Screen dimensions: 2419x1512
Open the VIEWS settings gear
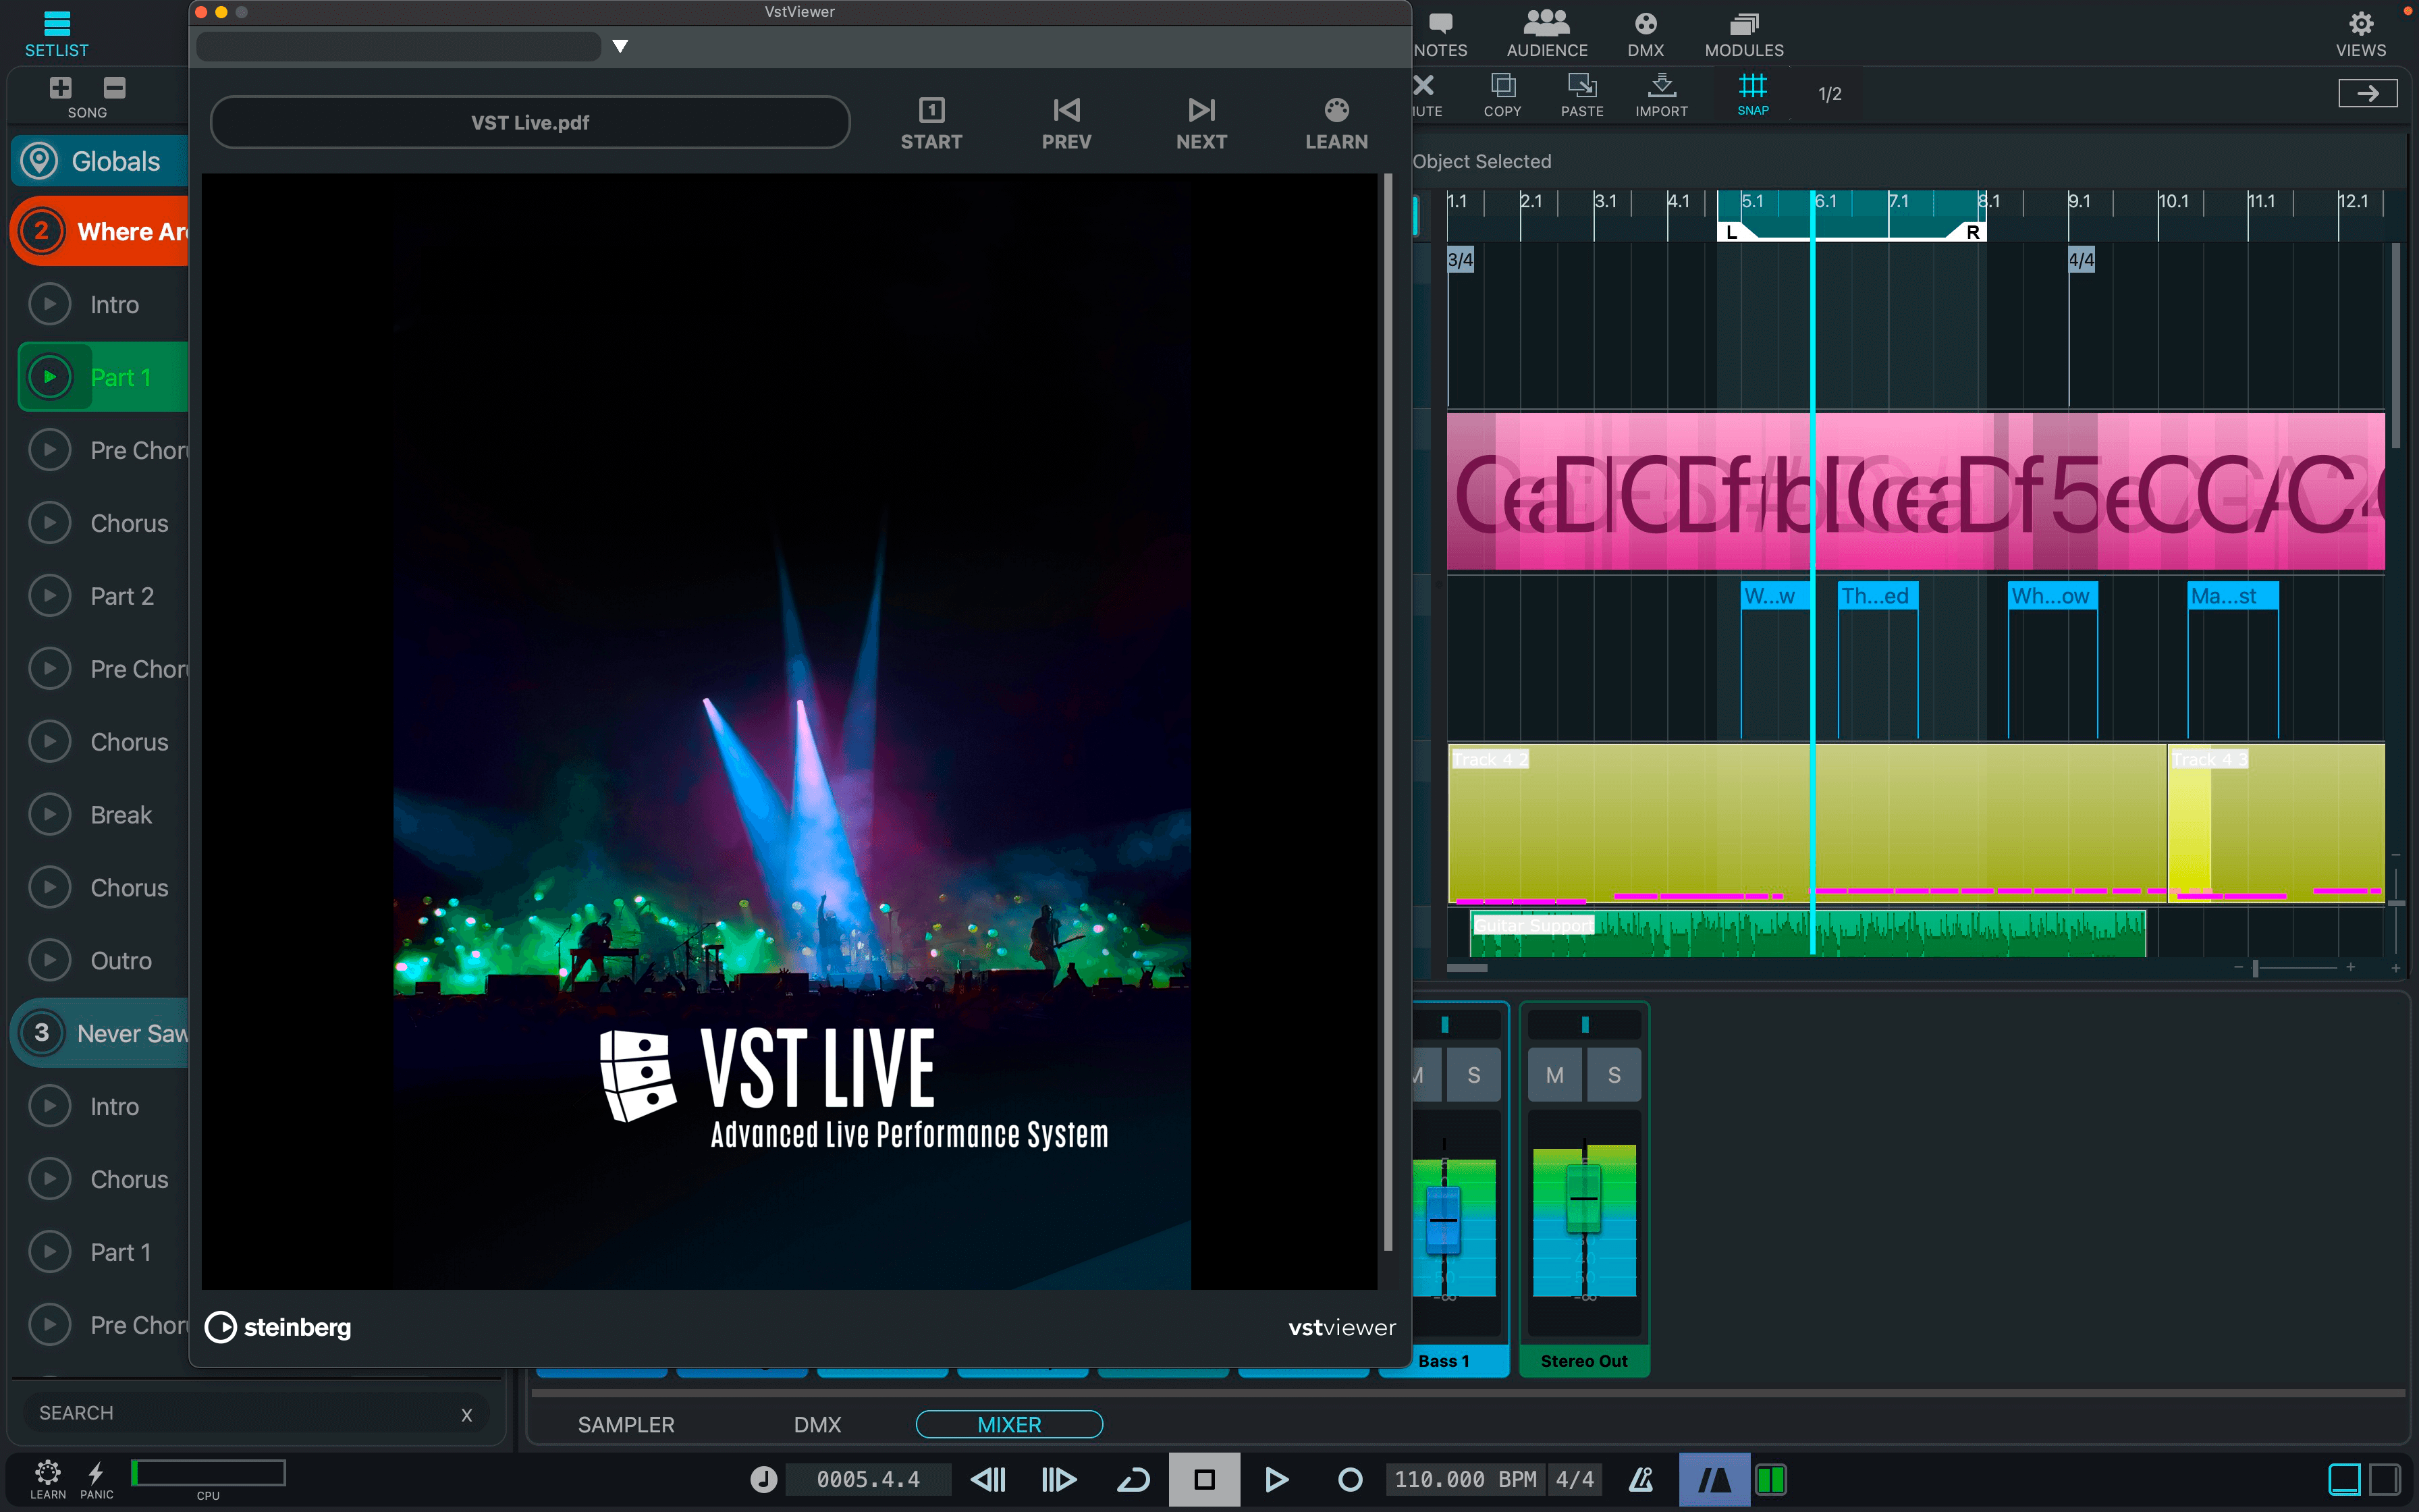[2361, 23]
